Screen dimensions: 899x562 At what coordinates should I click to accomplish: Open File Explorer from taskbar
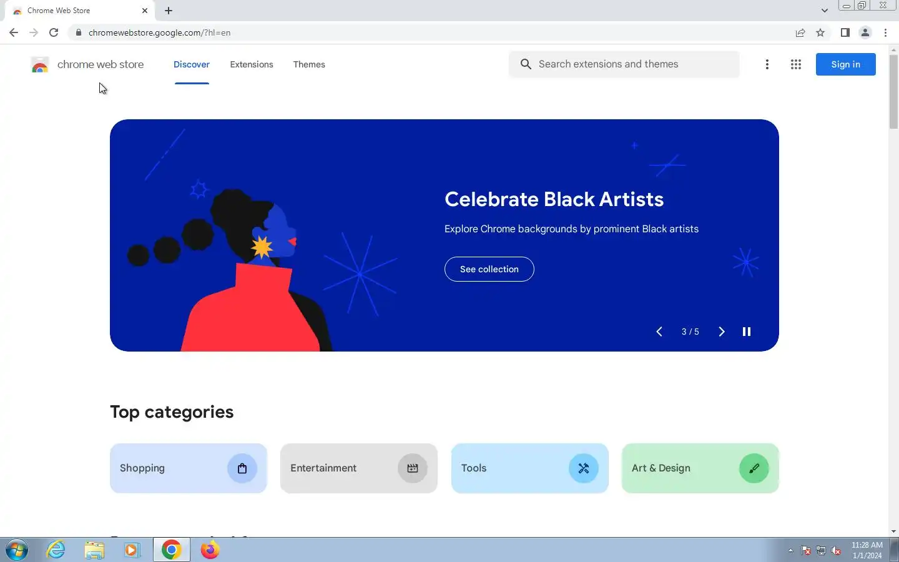point(94,550)
